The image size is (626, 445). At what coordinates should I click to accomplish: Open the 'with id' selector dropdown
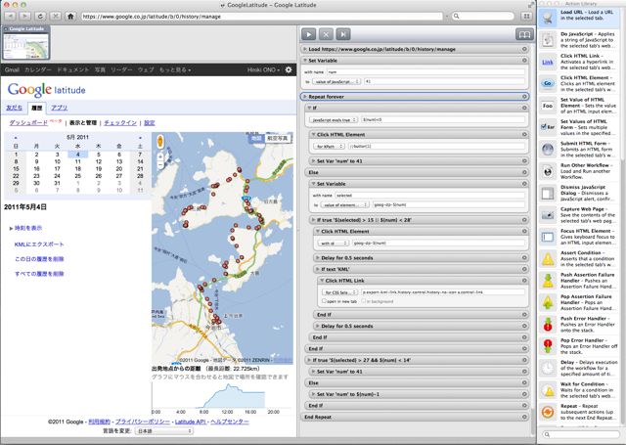(x=334, y=244)
